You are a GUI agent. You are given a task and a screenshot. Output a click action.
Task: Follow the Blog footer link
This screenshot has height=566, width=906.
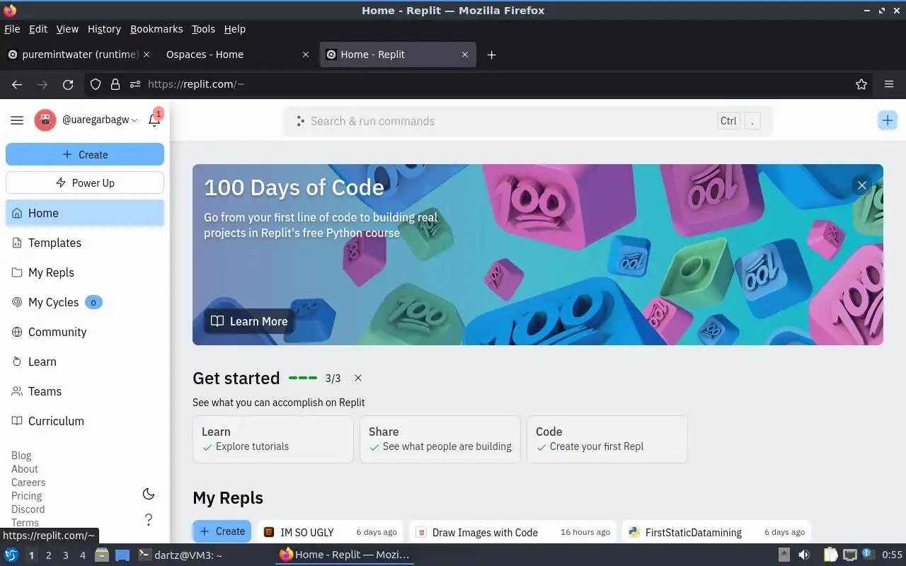click(x=21, y=456)
